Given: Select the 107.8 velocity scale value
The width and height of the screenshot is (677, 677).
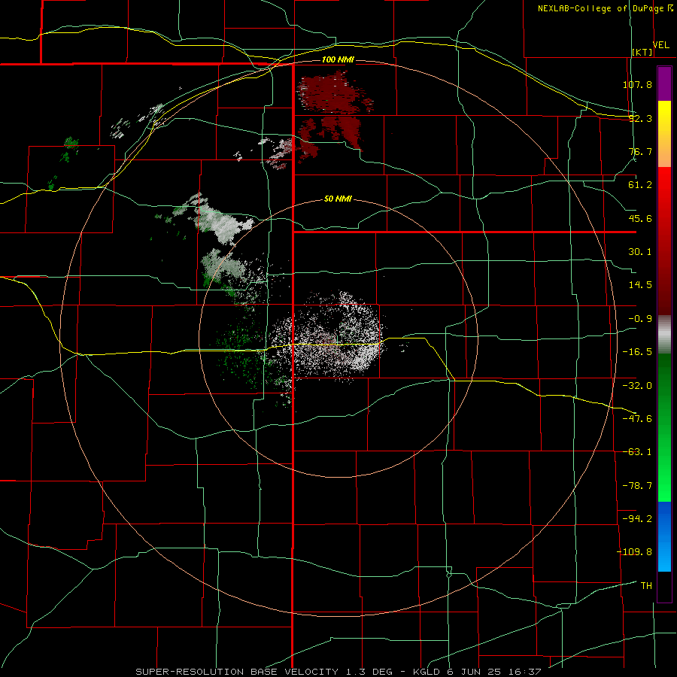Looking at the screenshot, I should click(x=637, y=84).
